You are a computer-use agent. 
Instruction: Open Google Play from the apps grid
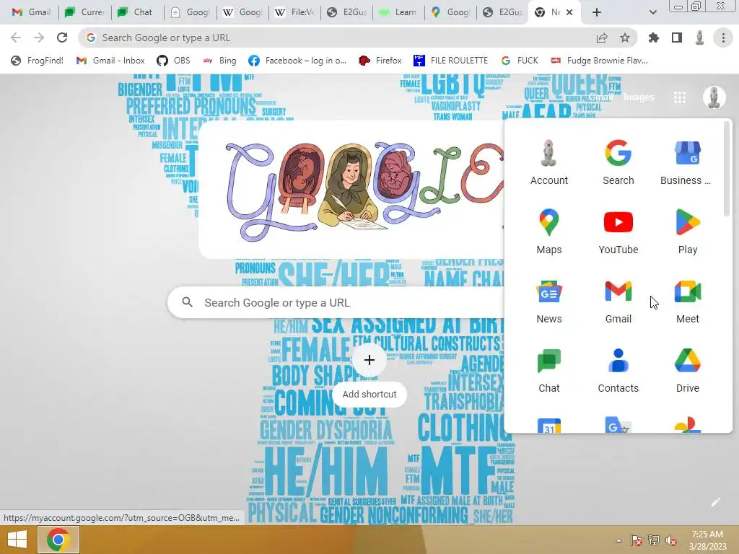687,232
